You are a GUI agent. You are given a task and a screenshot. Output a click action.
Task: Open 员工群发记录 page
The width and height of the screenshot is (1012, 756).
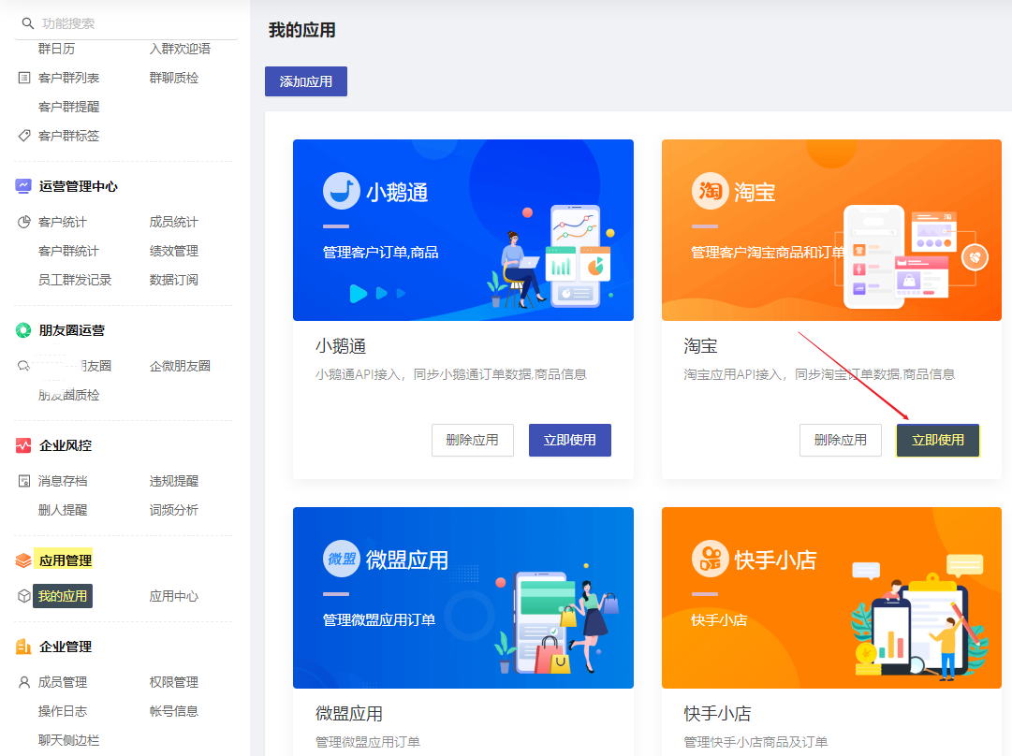coord(75,280)
